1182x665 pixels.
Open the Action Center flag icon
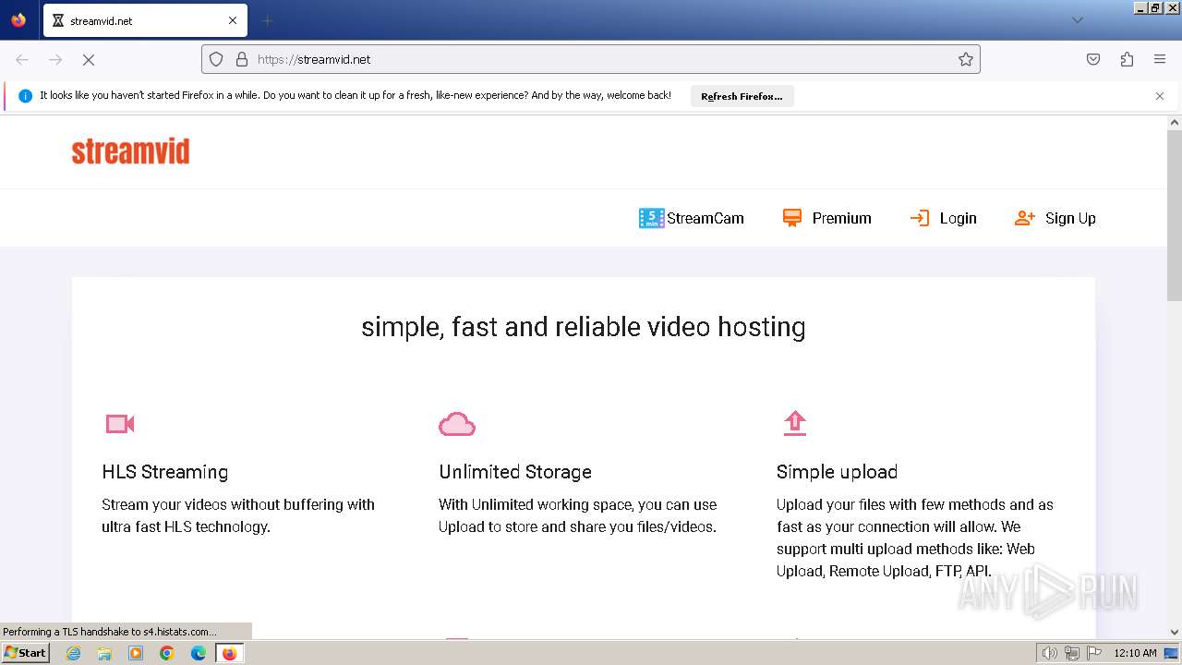click(x=1094, y=653)
